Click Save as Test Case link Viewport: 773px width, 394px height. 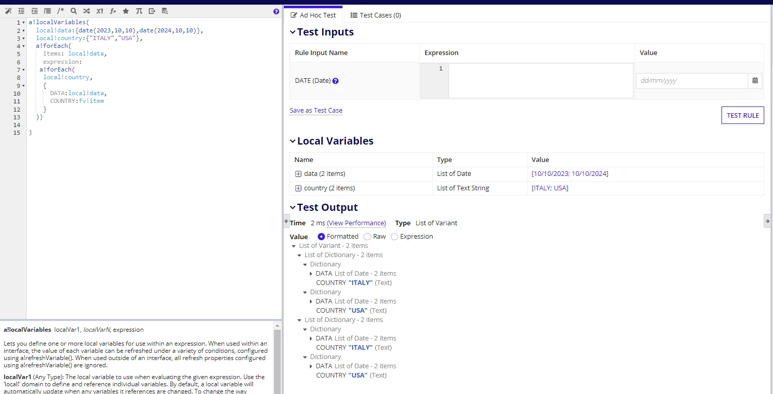pos(316,110)
